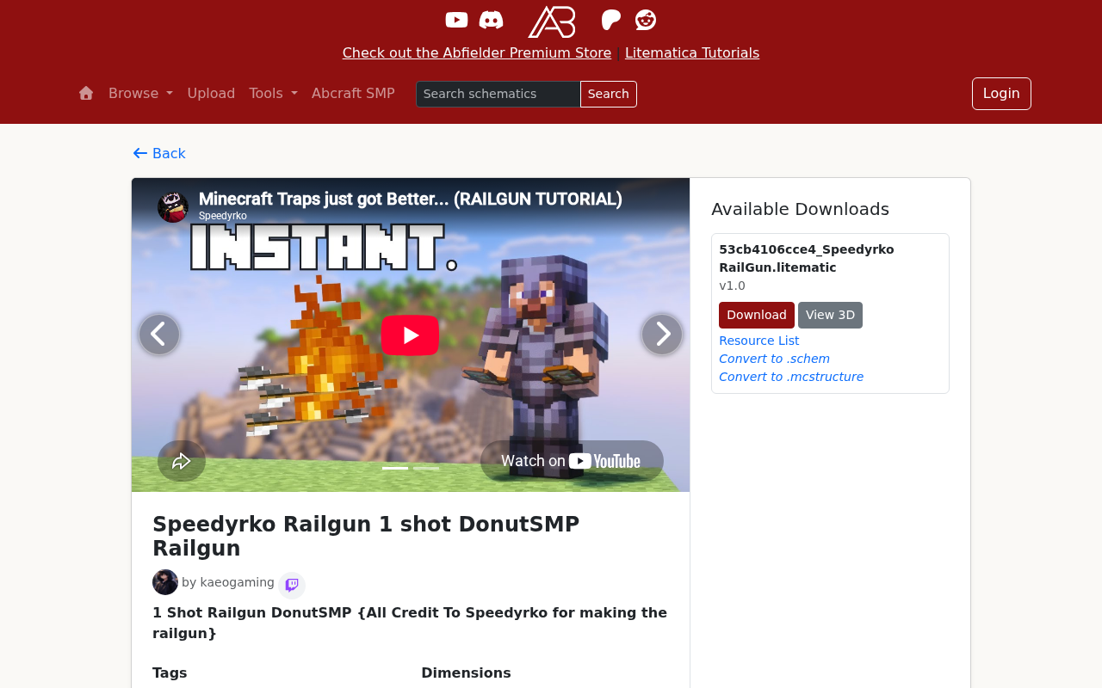The height and width of the screenshot is (688, 1102).
Task: Click the Available Downloads heading
Action: click(x=800, y=209)
